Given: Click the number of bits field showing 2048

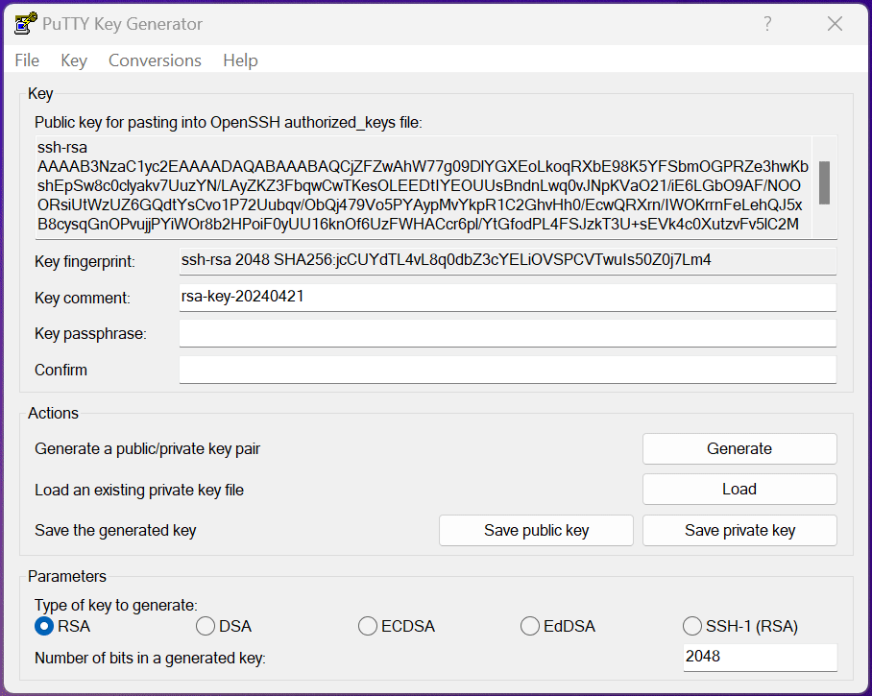Looking at the screenshot, I should pos(761,657).
